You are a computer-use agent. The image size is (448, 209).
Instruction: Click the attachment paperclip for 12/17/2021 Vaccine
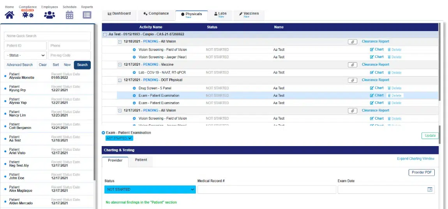[352, 65]
